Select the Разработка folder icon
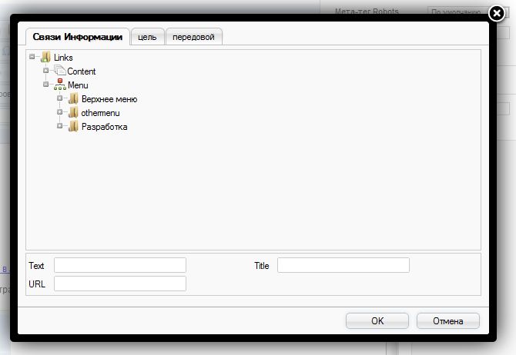 (x=73, y=126)
